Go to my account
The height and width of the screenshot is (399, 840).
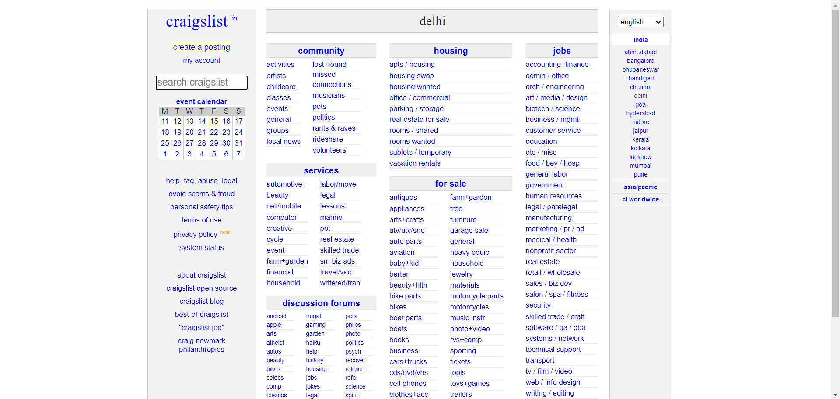(x=202, y=60)
